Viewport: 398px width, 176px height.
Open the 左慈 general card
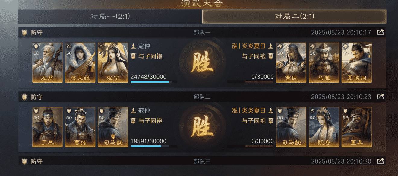[48, 62]
